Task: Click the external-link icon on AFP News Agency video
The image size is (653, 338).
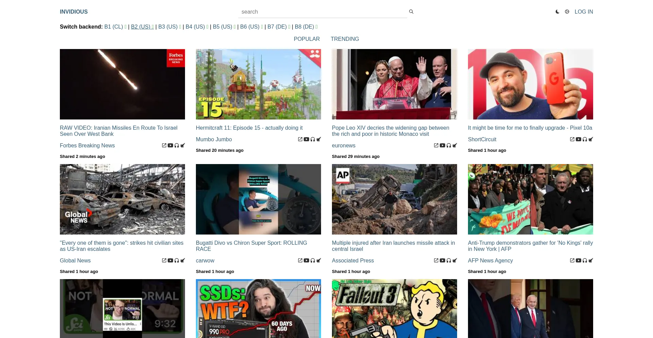Action: click(572, 260)
